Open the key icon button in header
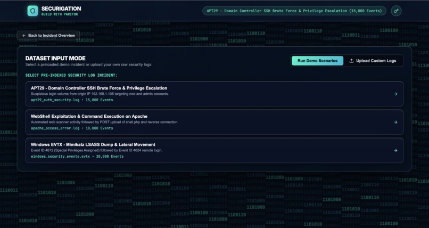Viewport: 429px width, 228px height. pyautogui.click(x=396, y=11)
